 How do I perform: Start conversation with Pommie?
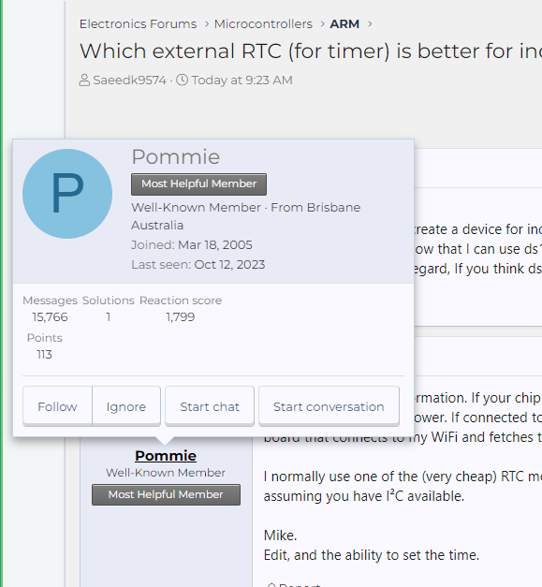(329, 406)
